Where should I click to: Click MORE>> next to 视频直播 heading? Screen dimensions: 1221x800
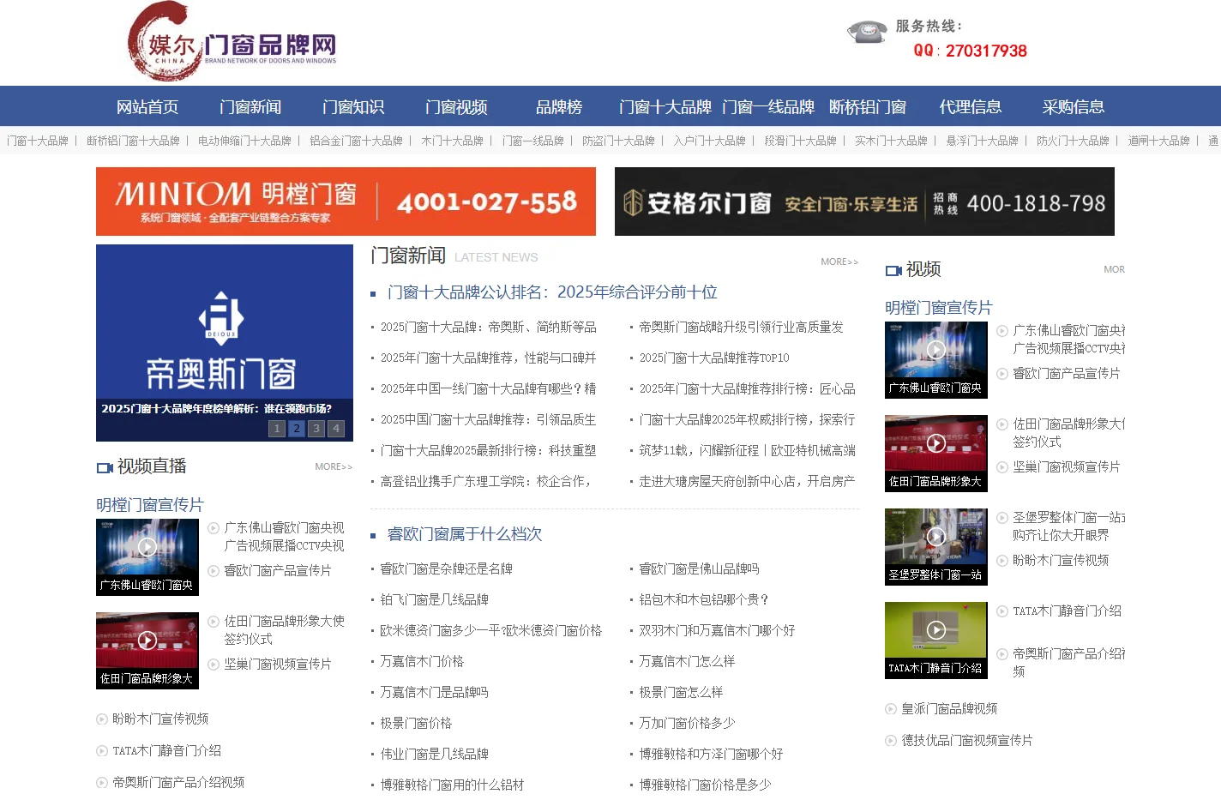334,466
